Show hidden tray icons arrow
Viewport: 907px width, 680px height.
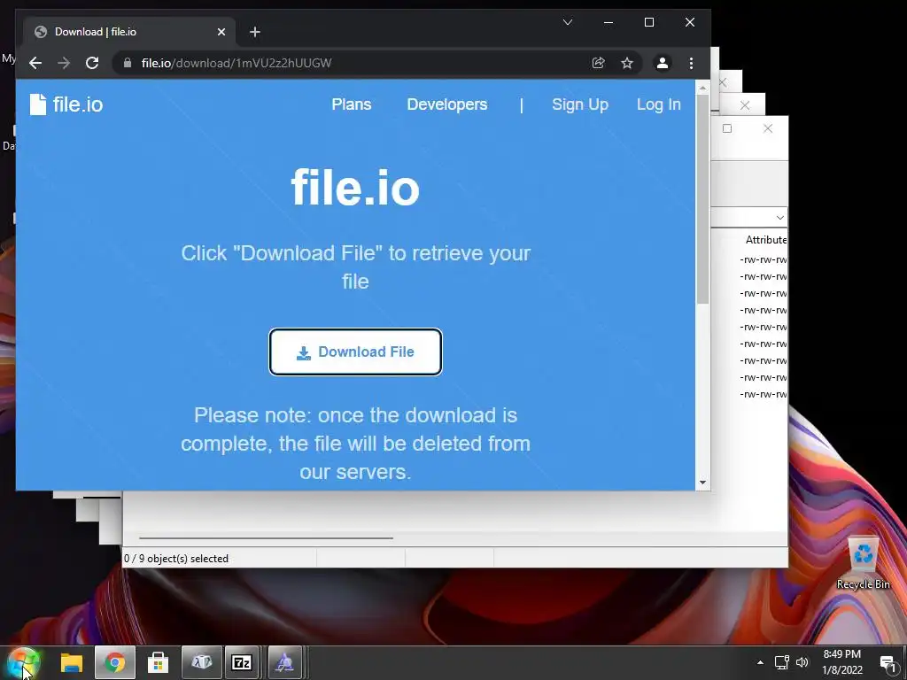coord(760,662)
